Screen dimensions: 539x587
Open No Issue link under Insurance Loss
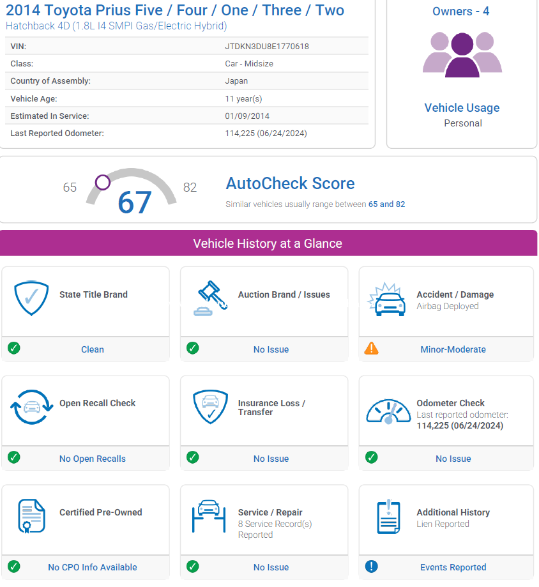click(x=271, y=459)
